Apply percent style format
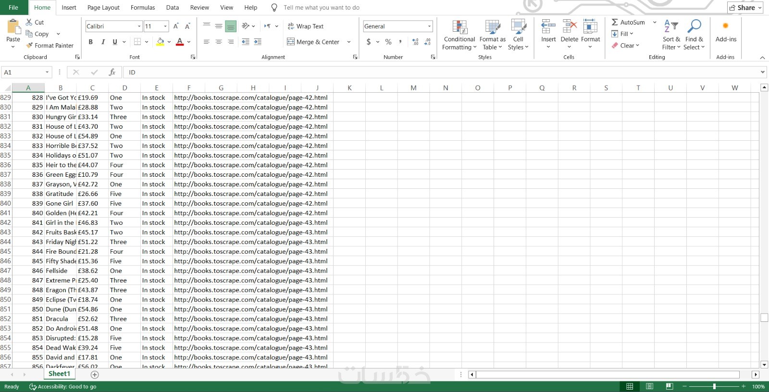 pos(388,42)
